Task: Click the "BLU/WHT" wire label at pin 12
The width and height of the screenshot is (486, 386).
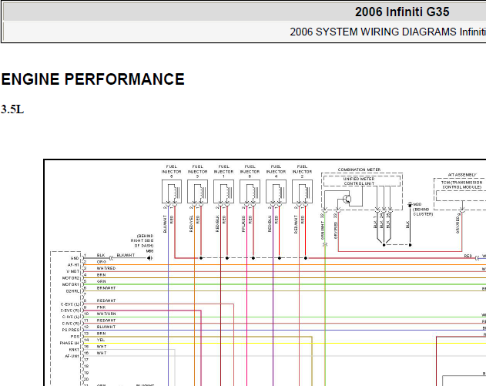Action: pyautogui.click(x=106, y=327)
